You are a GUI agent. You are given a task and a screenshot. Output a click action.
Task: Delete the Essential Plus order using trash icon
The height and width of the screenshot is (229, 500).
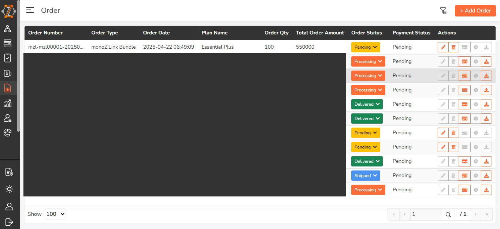click(453, 47)
